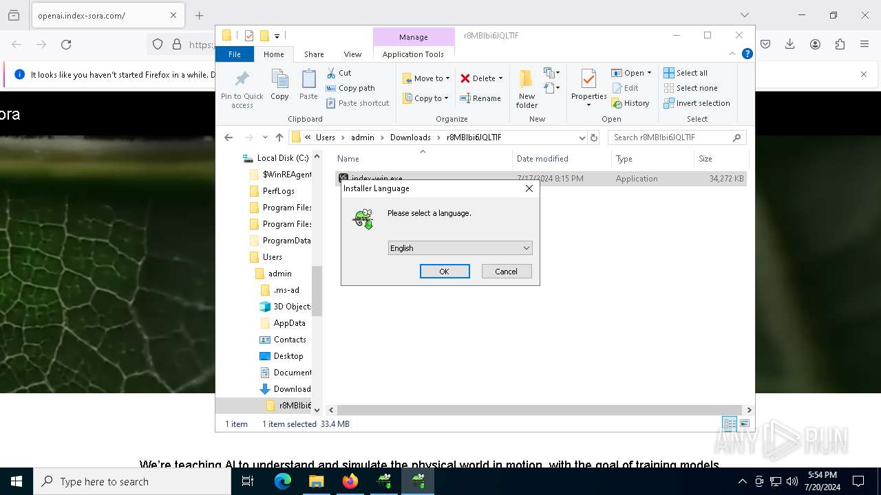Select the Cut command

tap(339, 73)
